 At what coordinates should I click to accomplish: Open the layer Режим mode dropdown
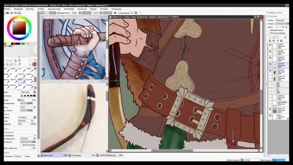click(x=282, y=20)
